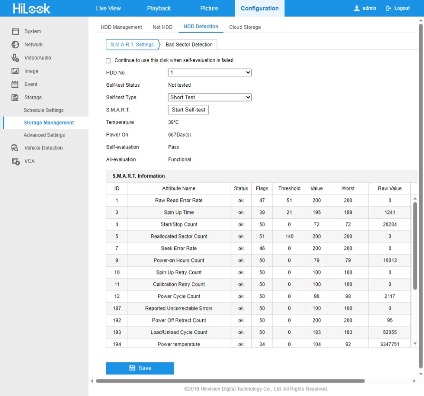Click the Network globe icon

coord(15,45)
